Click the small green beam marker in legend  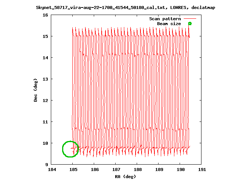pyautogui.click(x=190, y=24)
